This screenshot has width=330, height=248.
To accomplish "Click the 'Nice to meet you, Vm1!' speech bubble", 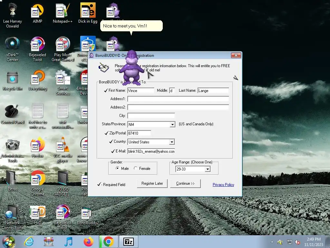I will 131,26.
